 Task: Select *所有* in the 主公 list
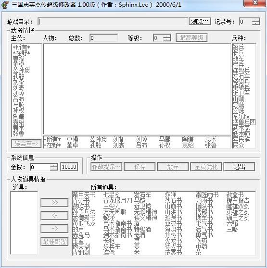click(x=21, y=48)
